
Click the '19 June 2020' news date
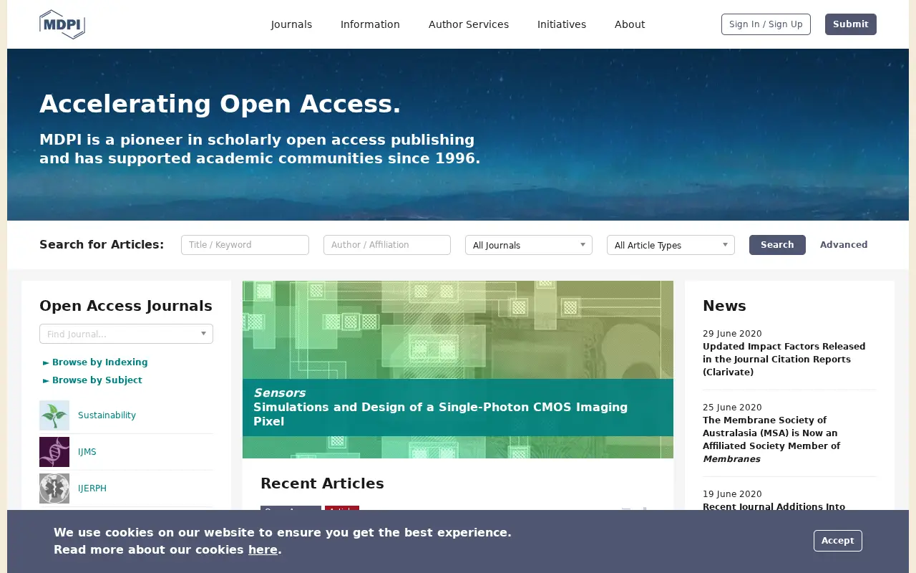pos(732,494)
